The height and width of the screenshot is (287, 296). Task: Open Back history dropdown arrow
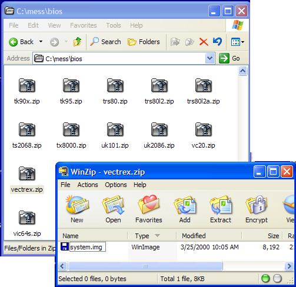tap(41, 42)
